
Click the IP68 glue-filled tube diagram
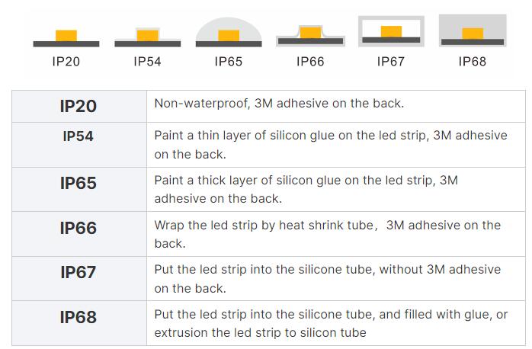473,30
